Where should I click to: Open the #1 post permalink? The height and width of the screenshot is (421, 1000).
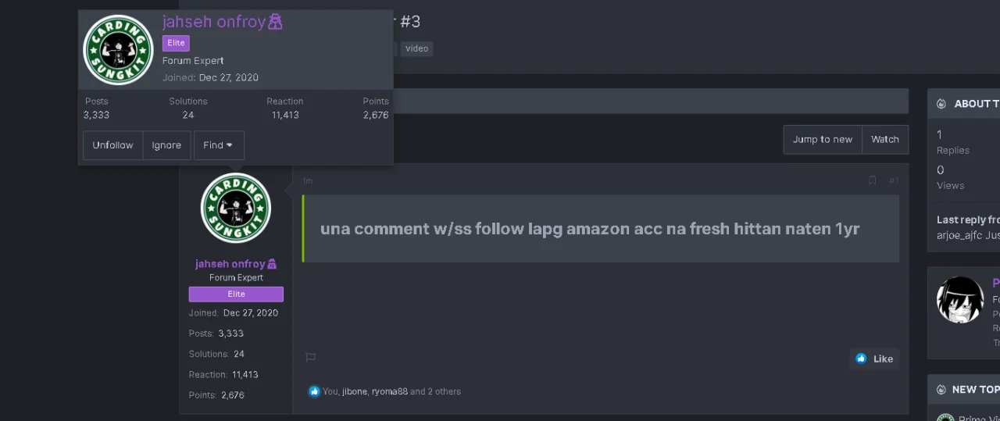pyautogui.click(x=894, y=180)
